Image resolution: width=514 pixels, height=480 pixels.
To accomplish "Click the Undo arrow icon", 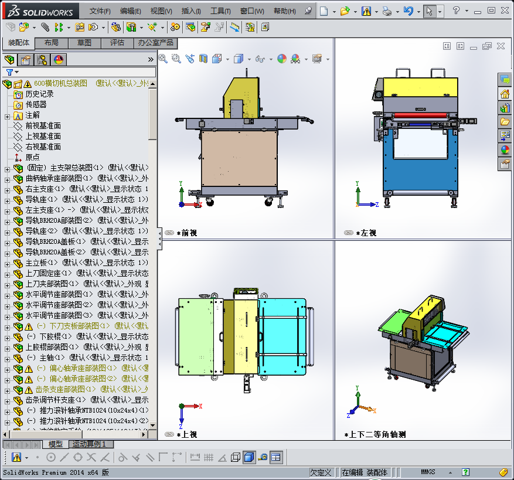I will (408, 11).
